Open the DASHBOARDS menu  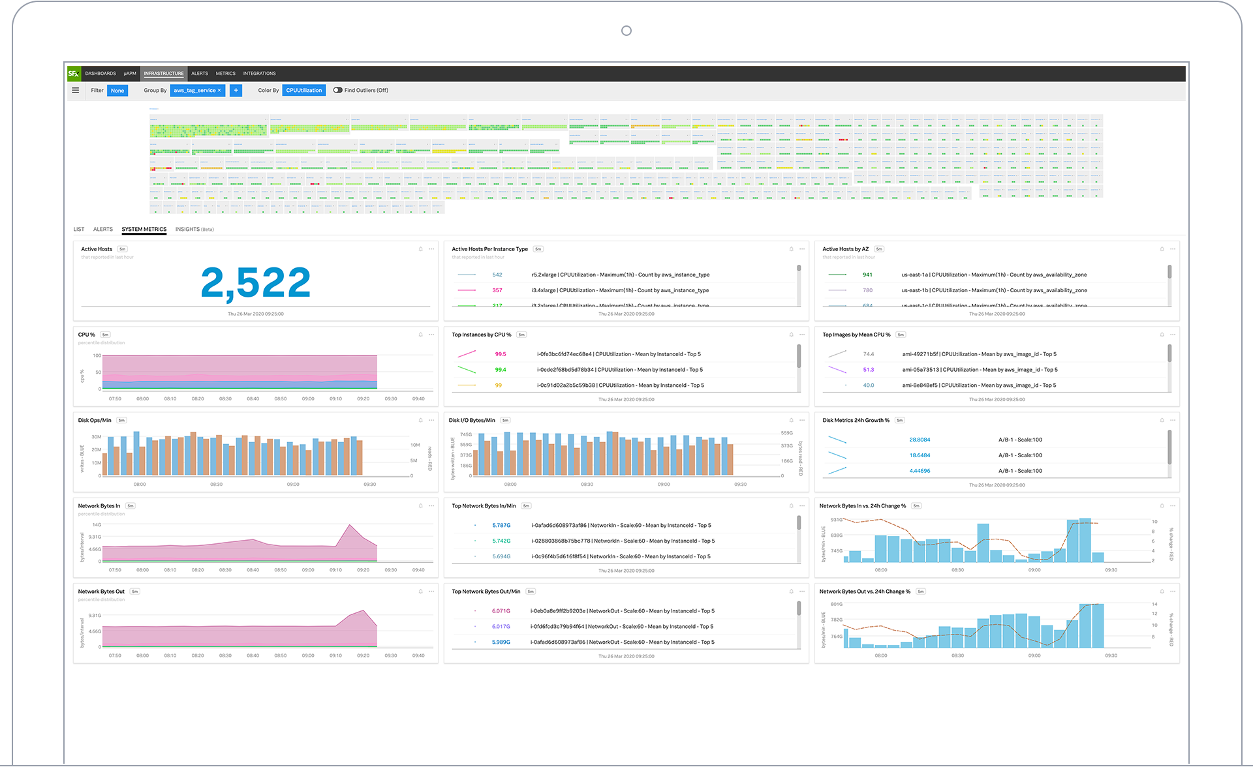(101, 74)
